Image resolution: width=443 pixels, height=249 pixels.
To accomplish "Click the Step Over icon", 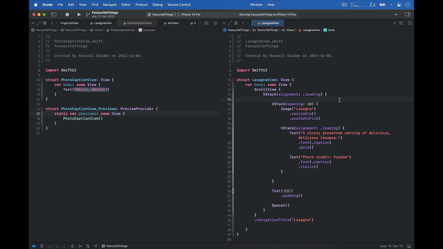I will point(50,246).
